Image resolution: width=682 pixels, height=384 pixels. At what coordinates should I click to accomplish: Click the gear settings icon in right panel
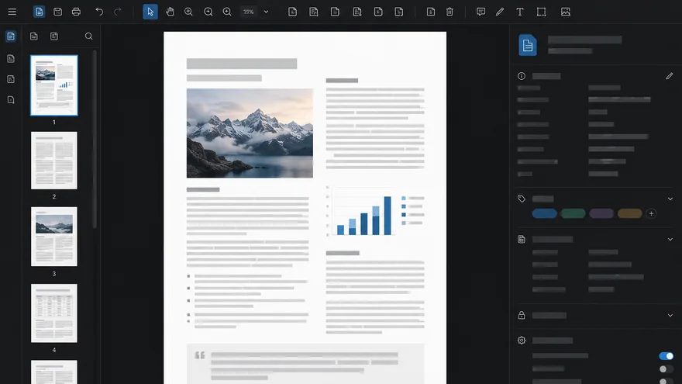coord(522,341)
